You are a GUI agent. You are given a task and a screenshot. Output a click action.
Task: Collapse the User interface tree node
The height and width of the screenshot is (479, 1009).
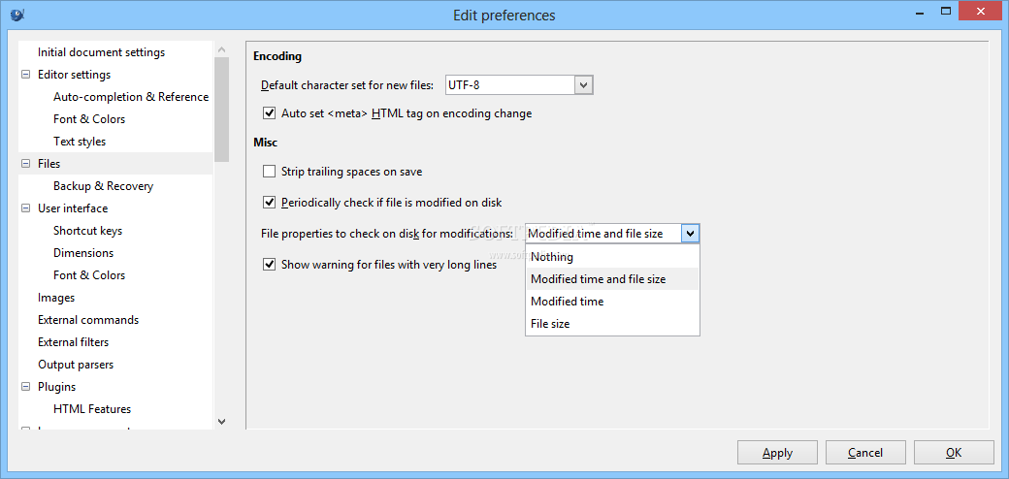coord(26,208)
